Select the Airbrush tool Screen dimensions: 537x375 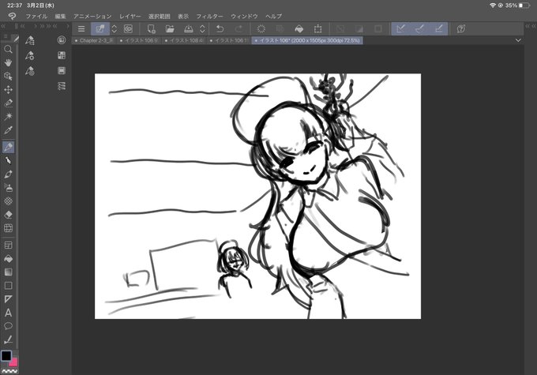(x=8, y=188)
